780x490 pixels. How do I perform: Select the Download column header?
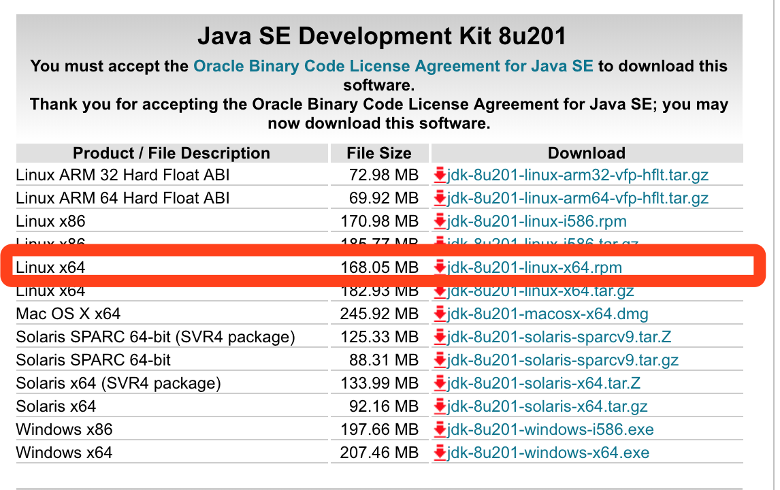pos(587,153)
